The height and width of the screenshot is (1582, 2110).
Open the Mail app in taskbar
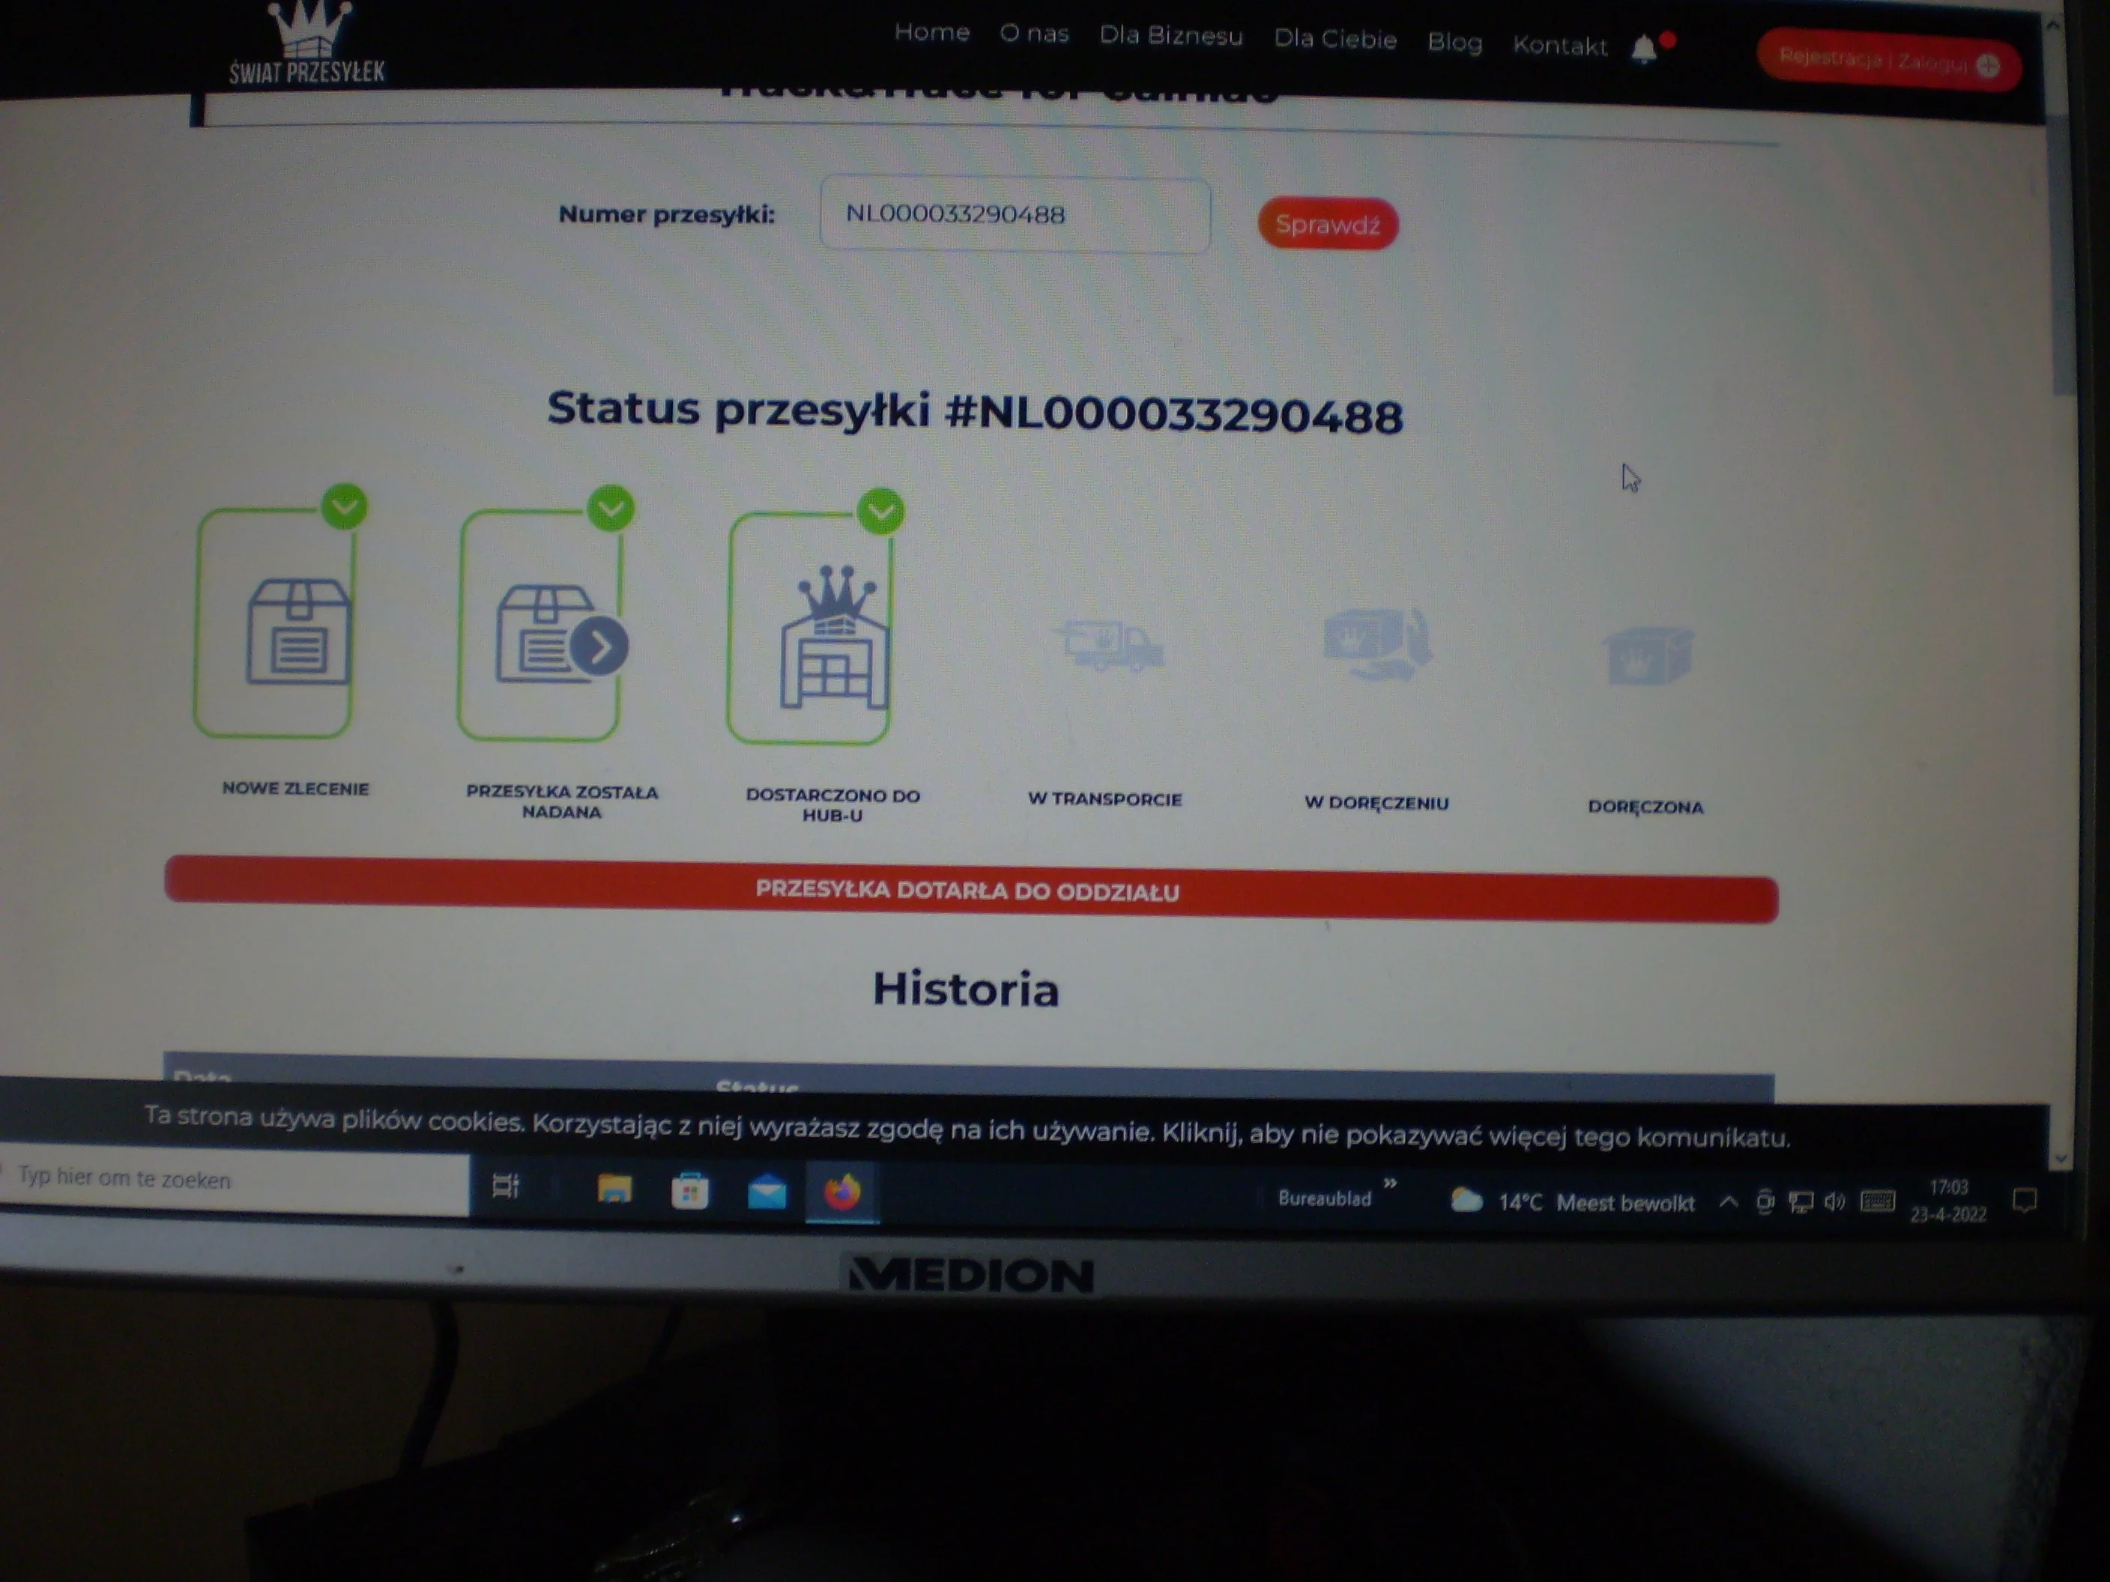coord(767,1192)
